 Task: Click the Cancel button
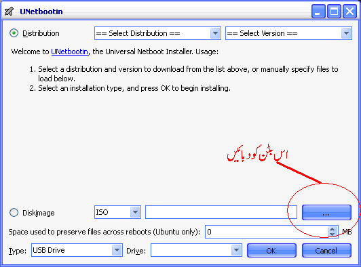(x=326, y=251)
